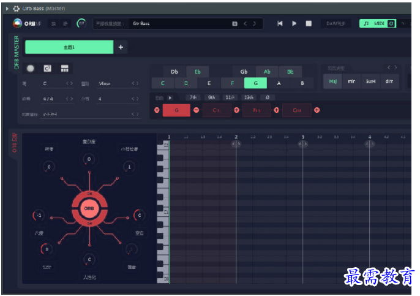The image size is (420, 296).
Task: Go to the previous preset arrow
Action: tap(245, 23)
